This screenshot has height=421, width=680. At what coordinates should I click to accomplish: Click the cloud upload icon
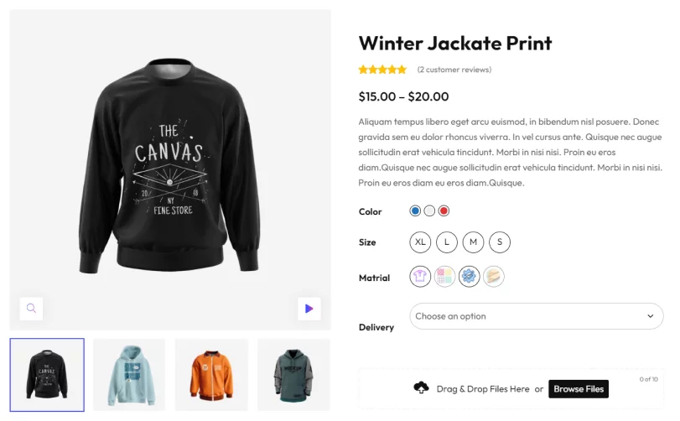421,388
